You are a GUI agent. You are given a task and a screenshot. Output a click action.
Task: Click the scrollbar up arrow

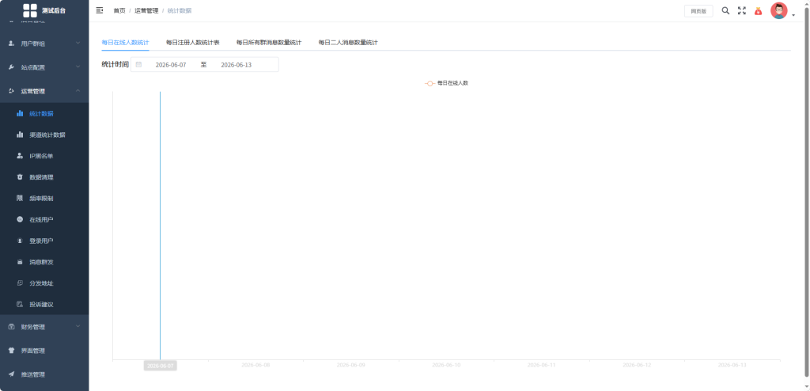(x=806, y=3)
